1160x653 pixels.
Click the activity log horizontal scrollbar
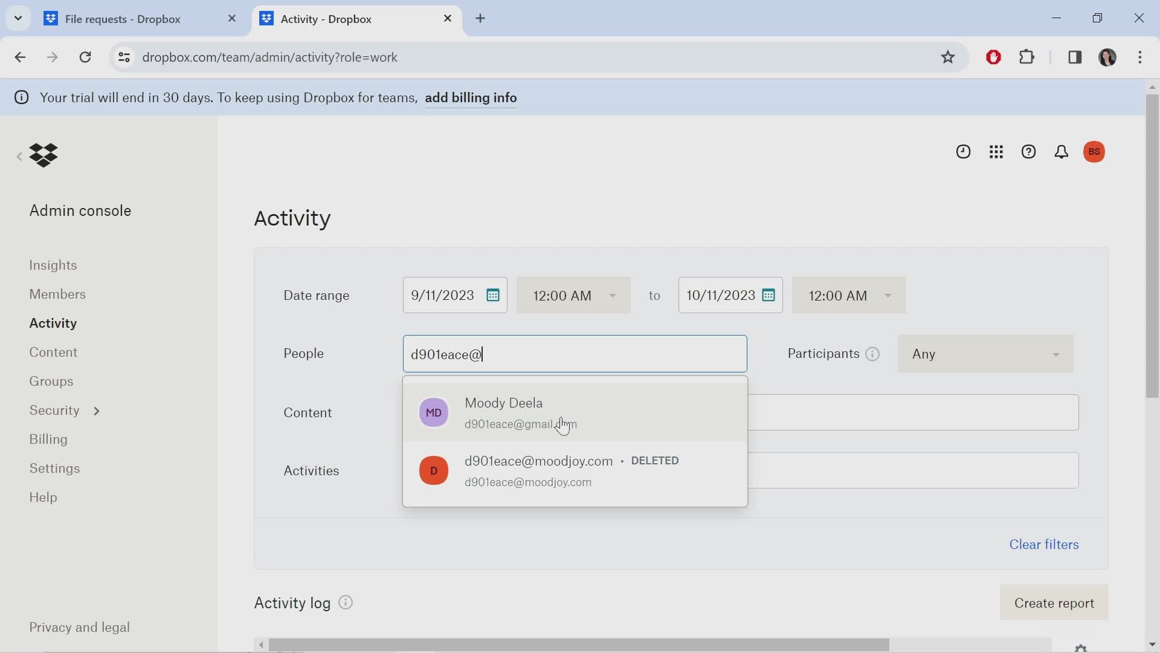579,645
